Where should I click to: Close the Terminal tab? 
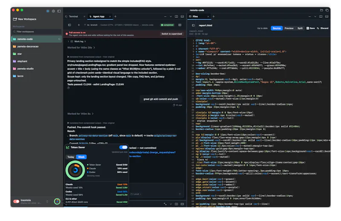coord(84,17)
